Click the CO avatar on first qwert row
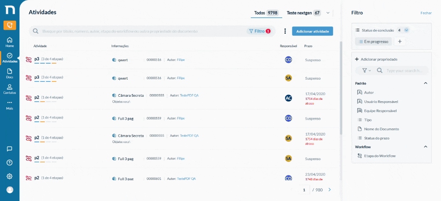The image size is (441, 201). [288, 60]
